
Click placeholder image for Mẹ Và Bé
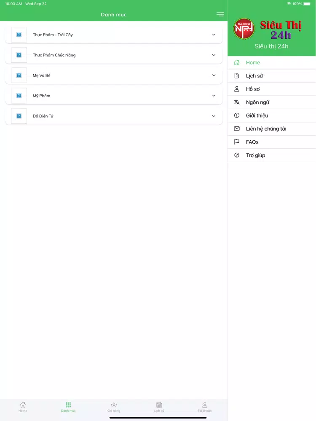coord(19,75)
